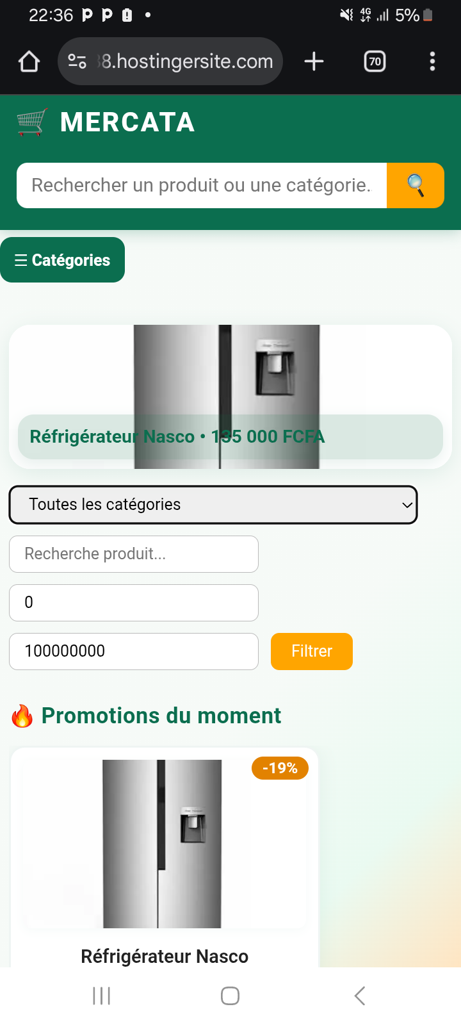Tap Android back navigation arrow
This screenshot has height=1025, width=461.
tap(360, 996)
